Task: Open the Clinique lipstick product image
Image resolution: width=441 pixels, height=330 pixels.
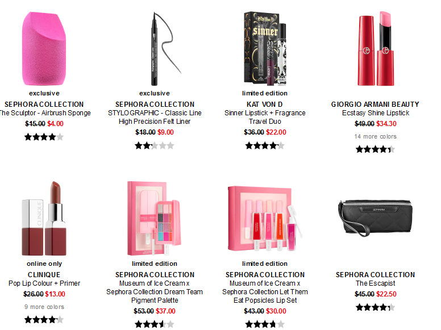Action: (x=44, y=219)
